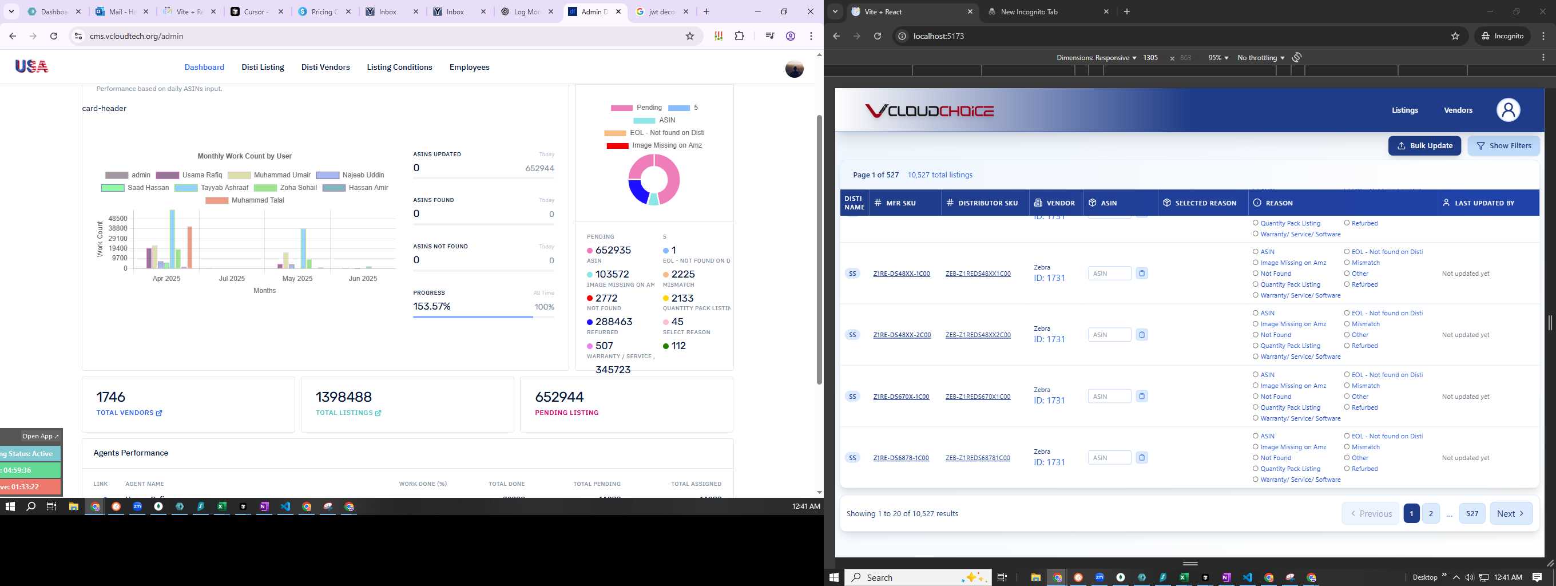The width and height of the screenshot is (1556, 586).
Task: Select Other reason for Z1RE-DS670X-1C00
Action: pos(1347,397)
